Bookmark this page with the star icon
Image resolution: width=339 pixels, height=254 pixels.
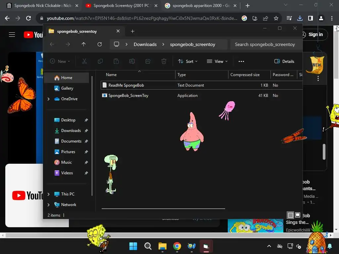276,19
